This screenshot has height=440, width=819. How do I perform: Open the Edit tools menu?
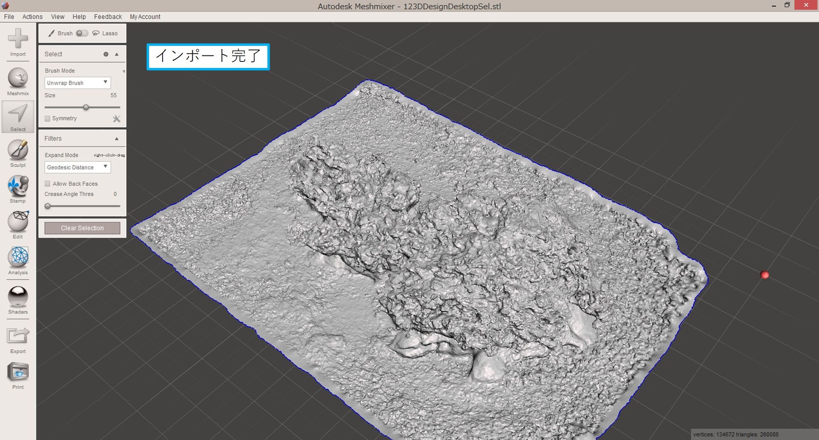(18, 222)
